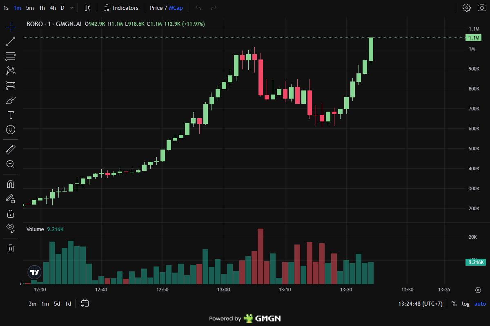Open the Indicators dialog
Image resolution: width=490 pixels, height=326 pixels.
pos(121,8)
